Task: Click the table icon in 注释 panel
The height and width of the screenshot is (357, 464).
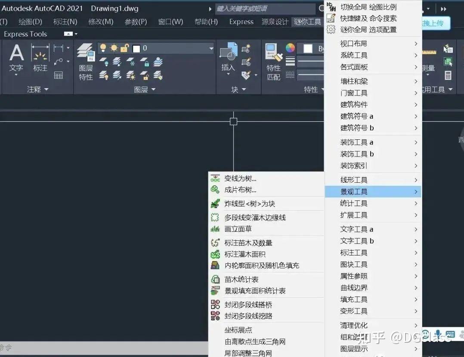Action: (58, 75)
